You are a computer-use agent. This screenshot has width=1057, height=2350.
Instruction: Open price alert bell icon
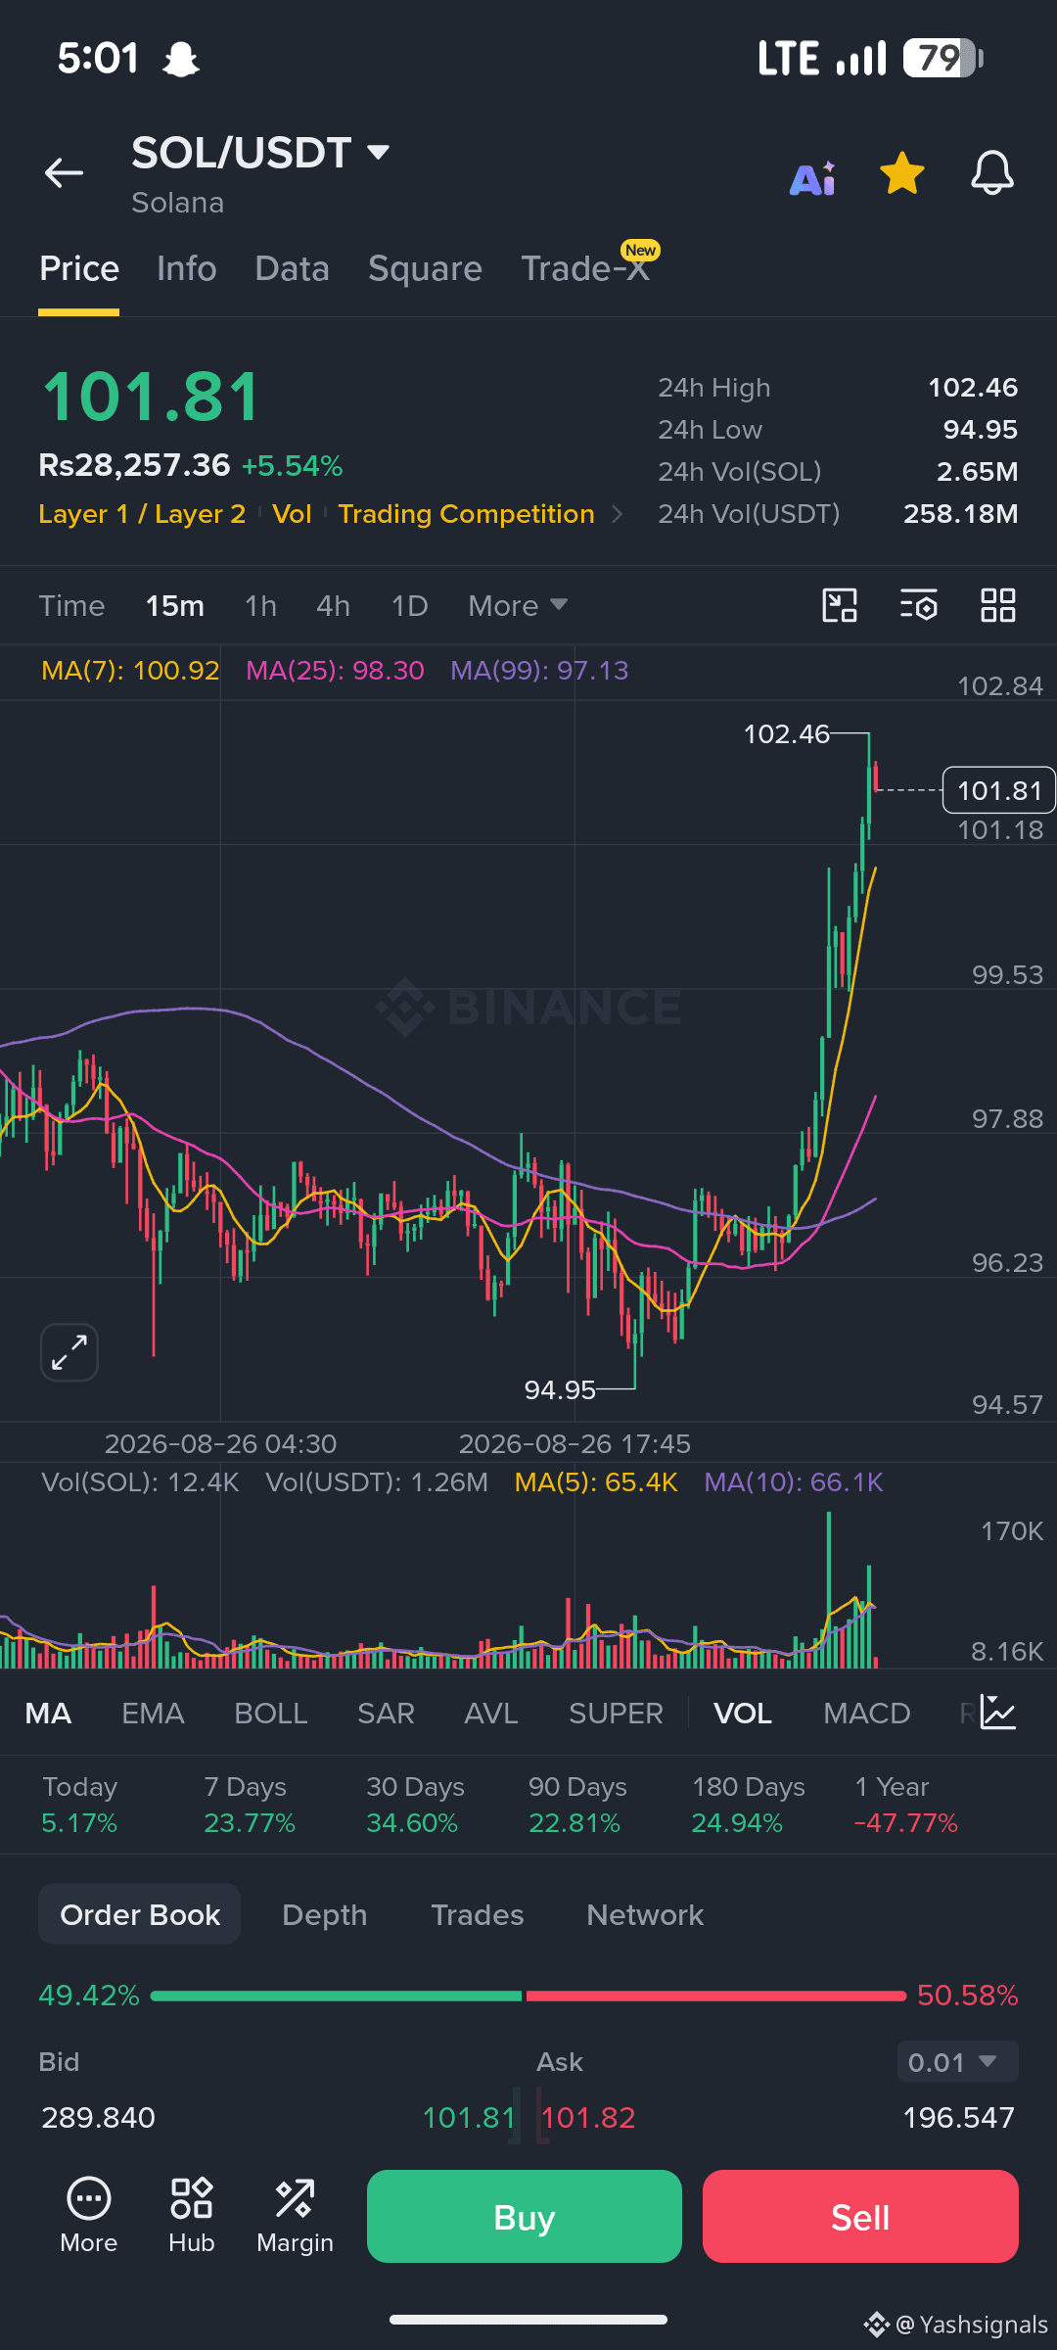991,173
